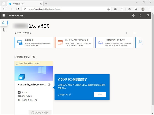Open the download icon in sidebar
The width and height of the screenshot is (154, 115).
pyautogui.click(x=4, y=30)
